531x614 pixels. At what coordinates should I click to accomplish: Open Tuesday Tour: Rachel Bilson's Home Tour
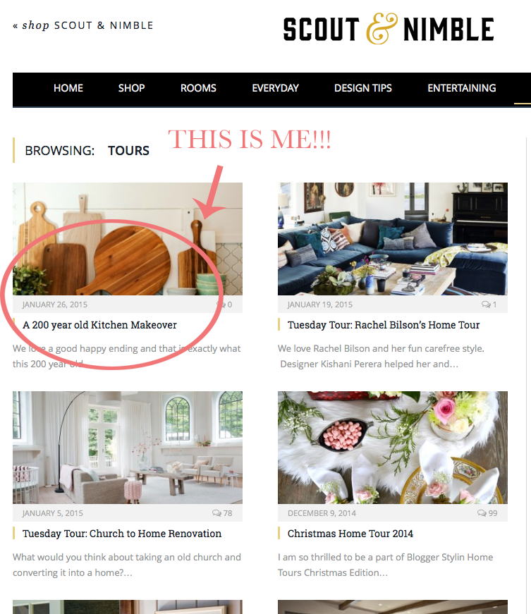[384, 325]
